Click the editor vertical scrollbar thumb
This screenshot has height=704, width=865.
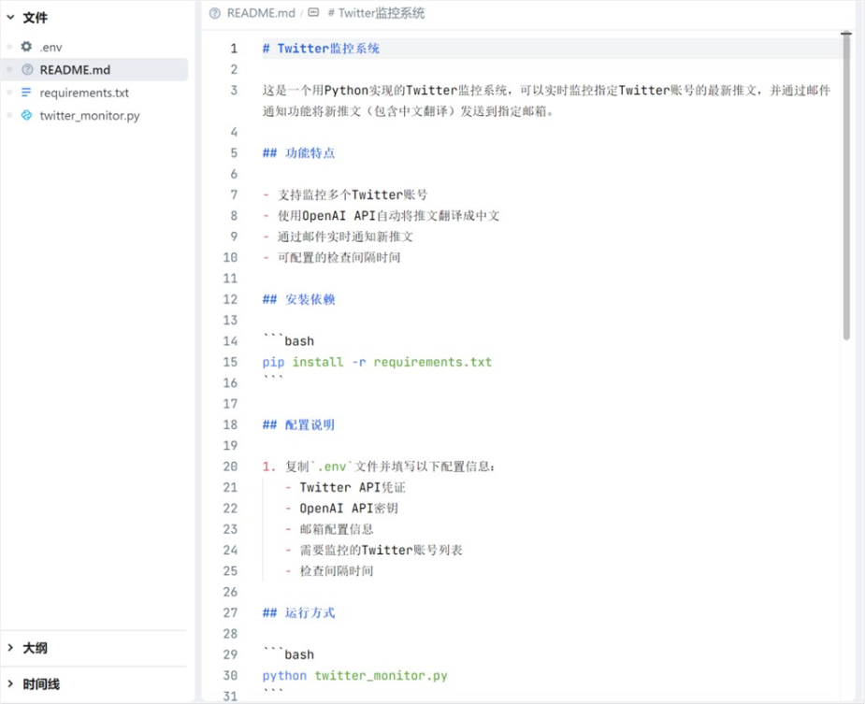point(846,186)
